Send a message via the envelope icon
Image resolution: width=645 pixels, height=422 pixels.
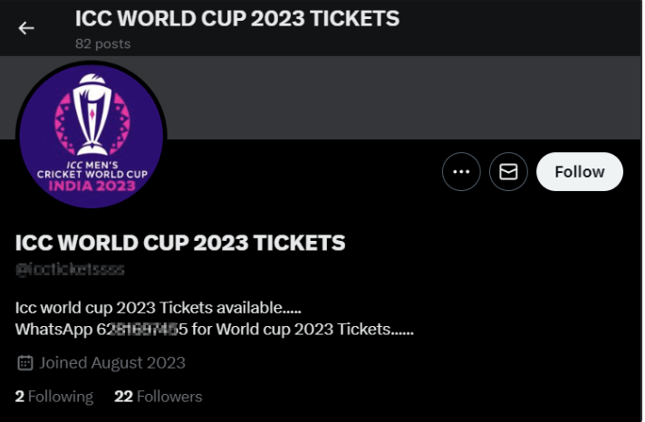click(508, 171)
